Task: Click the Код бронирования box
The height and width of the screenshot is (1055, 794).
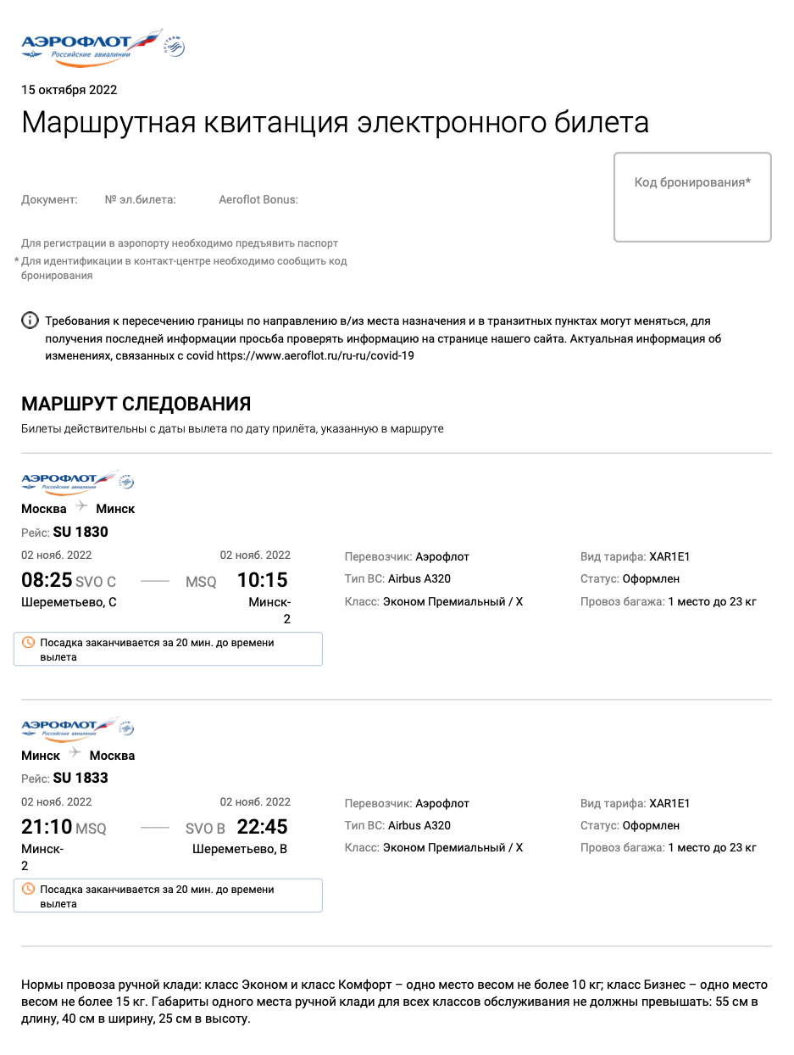Action: (691, 197)
